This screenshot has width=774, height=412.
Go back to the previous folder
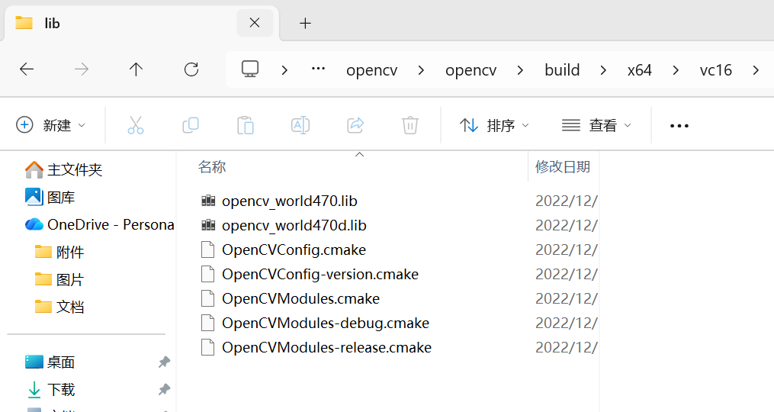27,69
